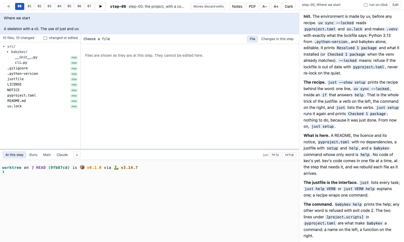Run the just setup recipe

click(290, 155)
